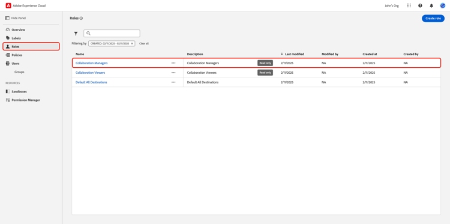
Task: Click the search magnifier icon
Action: point(88,33)
